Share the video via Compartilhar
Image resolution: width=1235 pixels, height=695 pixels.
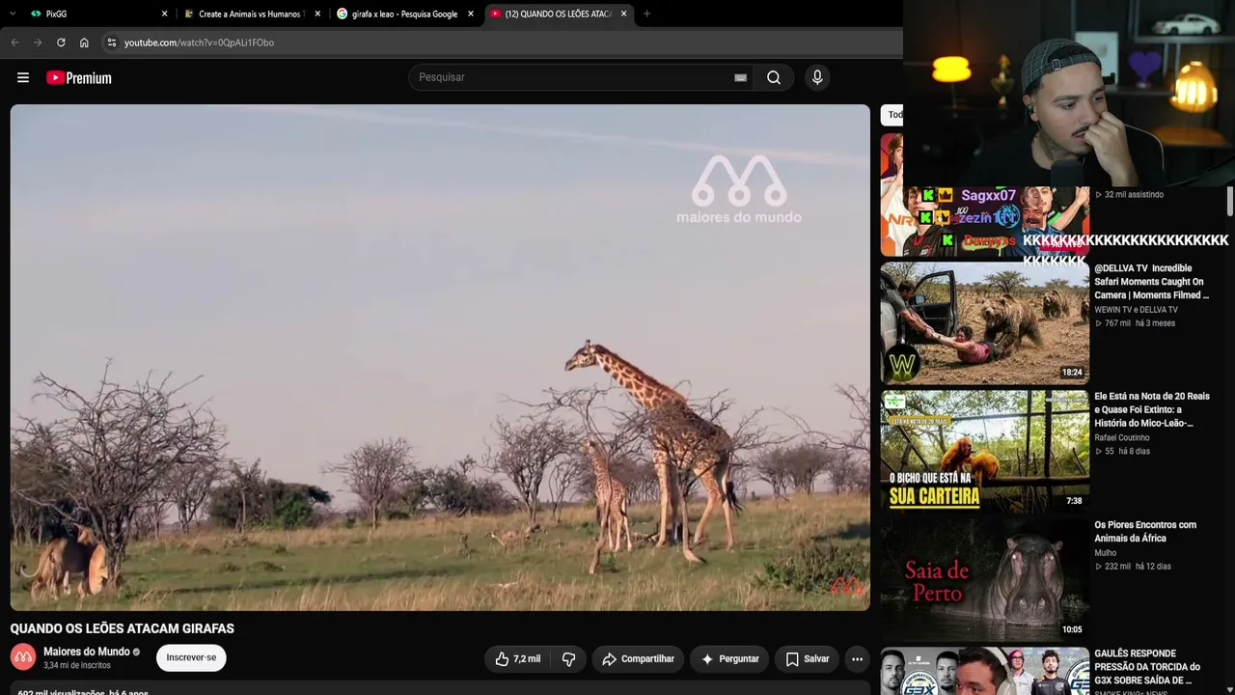point(638,658)
